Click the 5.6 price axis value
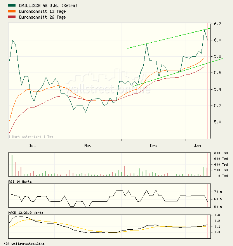 click(x=217, y=73)
